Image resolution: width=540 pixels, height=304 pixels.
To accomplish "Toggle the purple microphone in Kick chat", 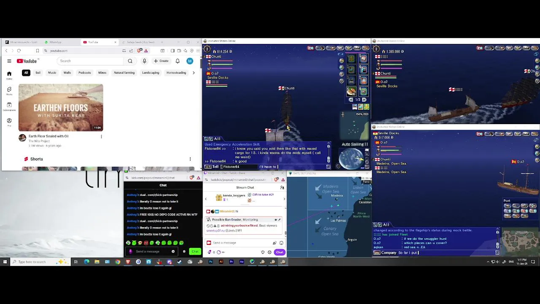I will [x=130, y=252].
